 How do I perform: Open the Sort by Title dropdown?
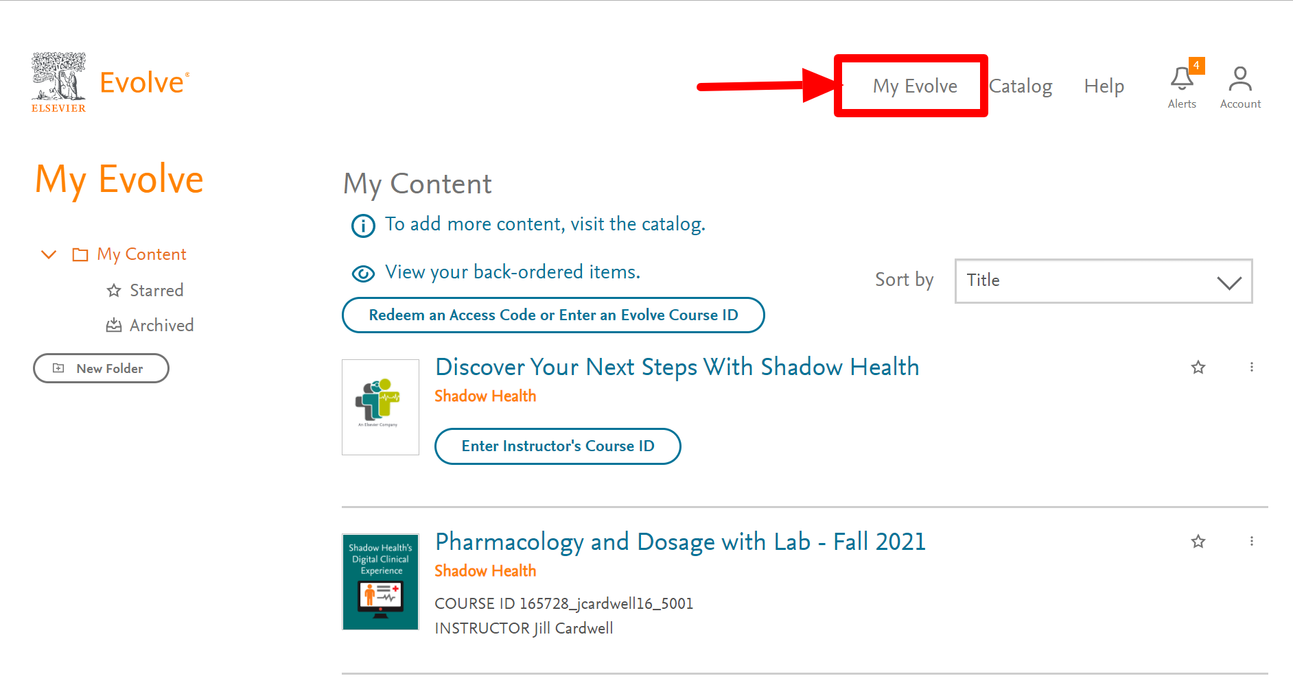1103,281
